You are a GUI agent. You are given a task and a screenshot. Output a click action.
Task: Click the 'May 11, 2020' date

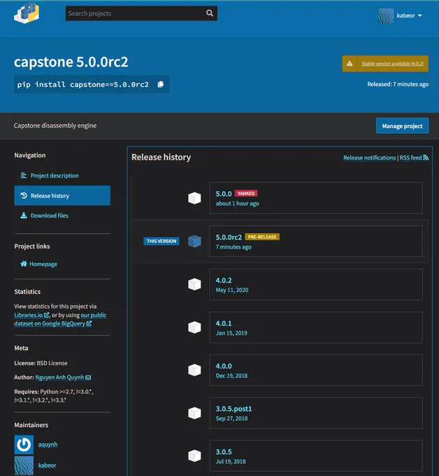pos(232,290)
